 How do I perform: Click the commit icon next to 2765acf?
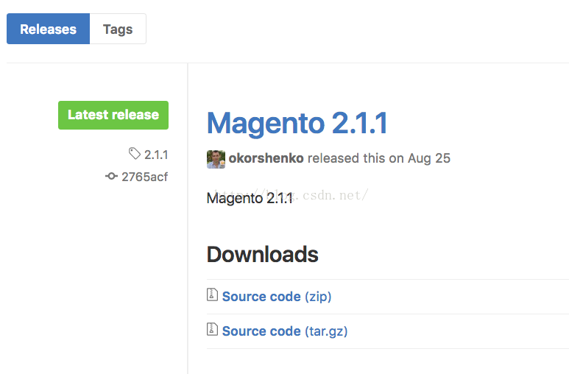click(111, 177)
